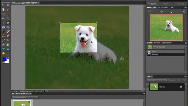Image resolution: width=188 pixels, height=106 pixels.
Task: Click the blue foreground color swatch
Action: tap(5, 59)
